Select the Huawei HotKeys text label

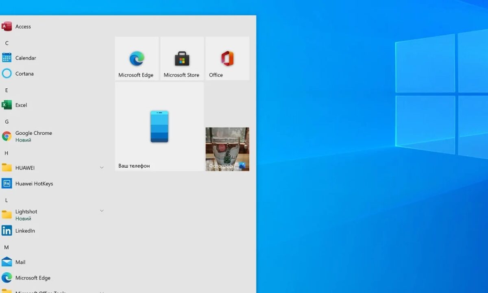coord(34,184)
